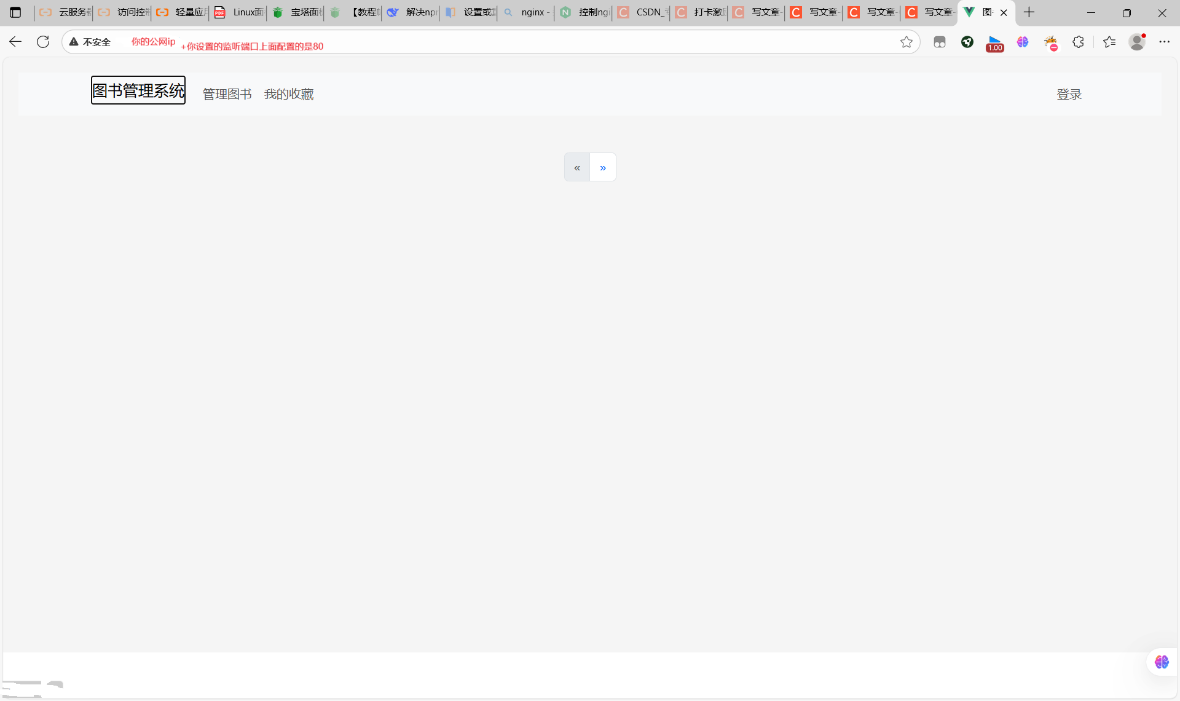Open the browser extensions puzzle icon

click(1078, 42)
